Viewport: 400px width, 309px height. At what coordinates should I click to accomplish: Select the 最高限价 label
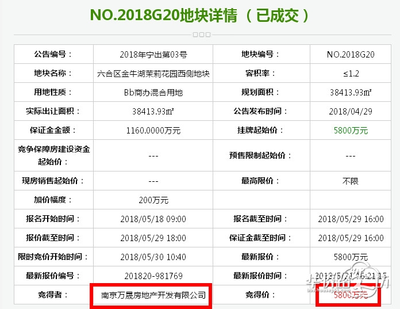click(261, 181)
